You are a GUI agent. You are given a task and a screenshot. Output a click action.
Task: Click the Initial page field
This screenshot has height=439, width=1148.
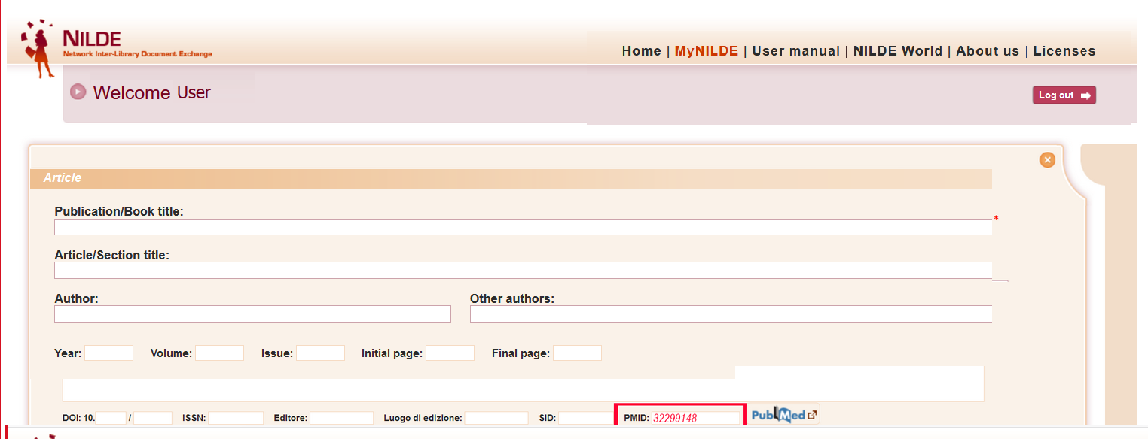click(x=450, y=353)
